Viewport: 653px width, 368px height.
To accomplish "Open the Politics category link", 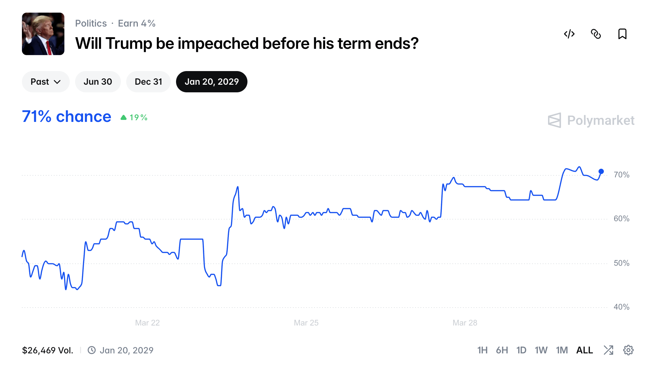I will (91, 23).
